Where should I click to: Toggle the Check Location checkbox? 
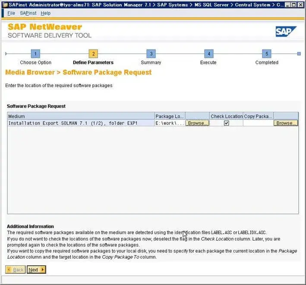point(227,123)
